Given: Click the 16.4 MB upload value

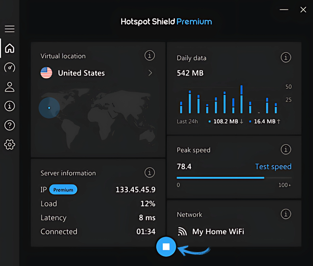Looking at the screenshot, I should pos(265,122).
